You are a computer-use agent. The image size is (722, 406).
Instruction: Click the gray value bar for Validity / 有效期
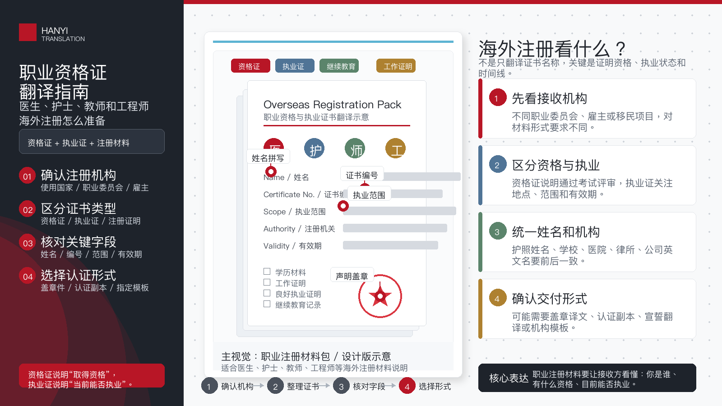390,245
